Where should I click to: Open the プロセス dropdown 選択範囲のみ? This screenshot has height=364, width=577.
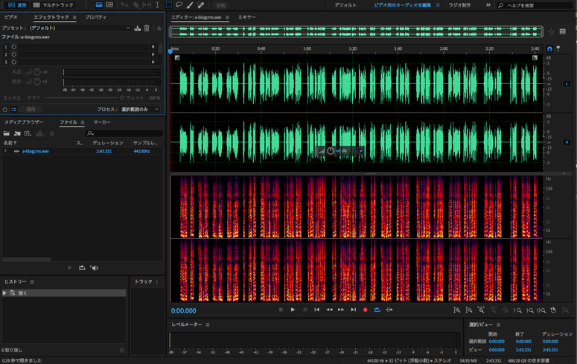(x=139, y=109)
